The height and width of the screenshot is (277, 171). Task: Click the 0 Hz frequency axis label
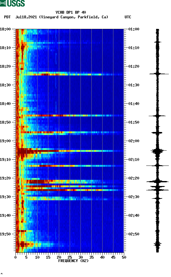tap(15, 257)
